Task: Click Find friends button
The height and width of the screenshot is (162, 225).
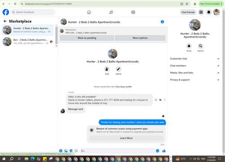Action: pos(188,12)
